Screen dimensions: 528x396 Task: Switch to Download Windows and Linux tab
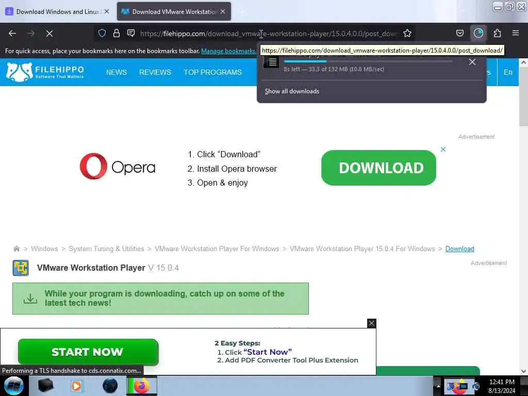(x=58, y=11)
